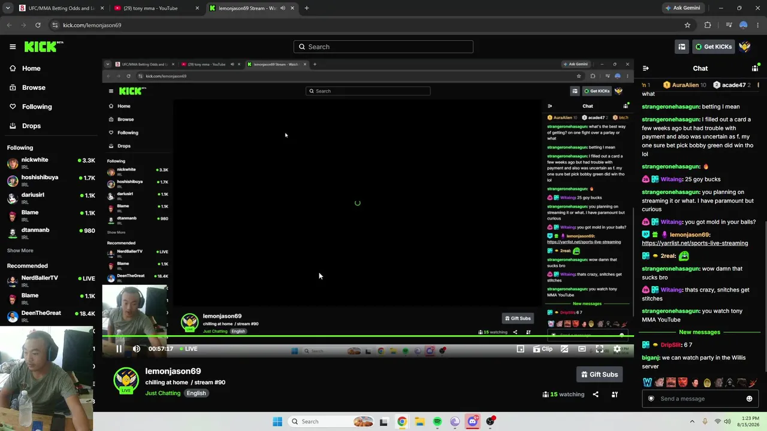Open Spotify from the taskbar
The width and height of the screenshot is (767, 431).
tap(437, 421)
